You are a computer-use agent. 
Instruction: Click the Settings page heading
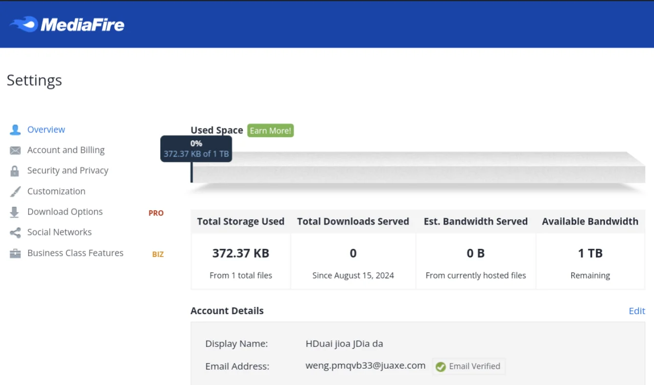click(x=34, y=81)
